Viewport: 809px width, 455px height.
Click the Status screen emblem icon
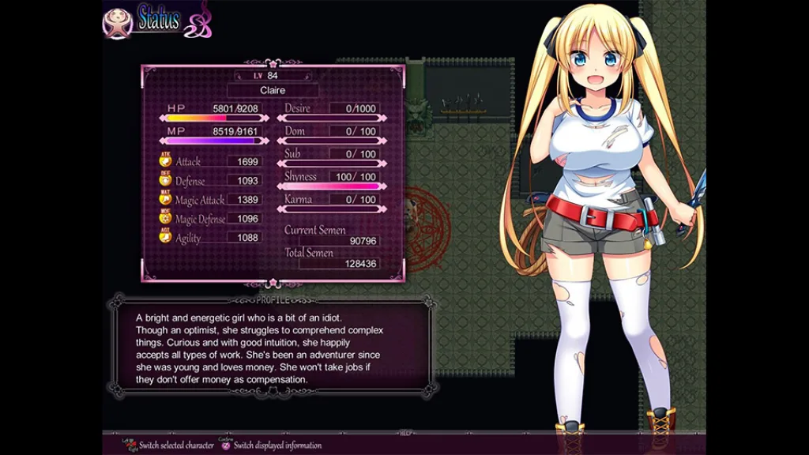pyautogui.click(x=118, y=23)
